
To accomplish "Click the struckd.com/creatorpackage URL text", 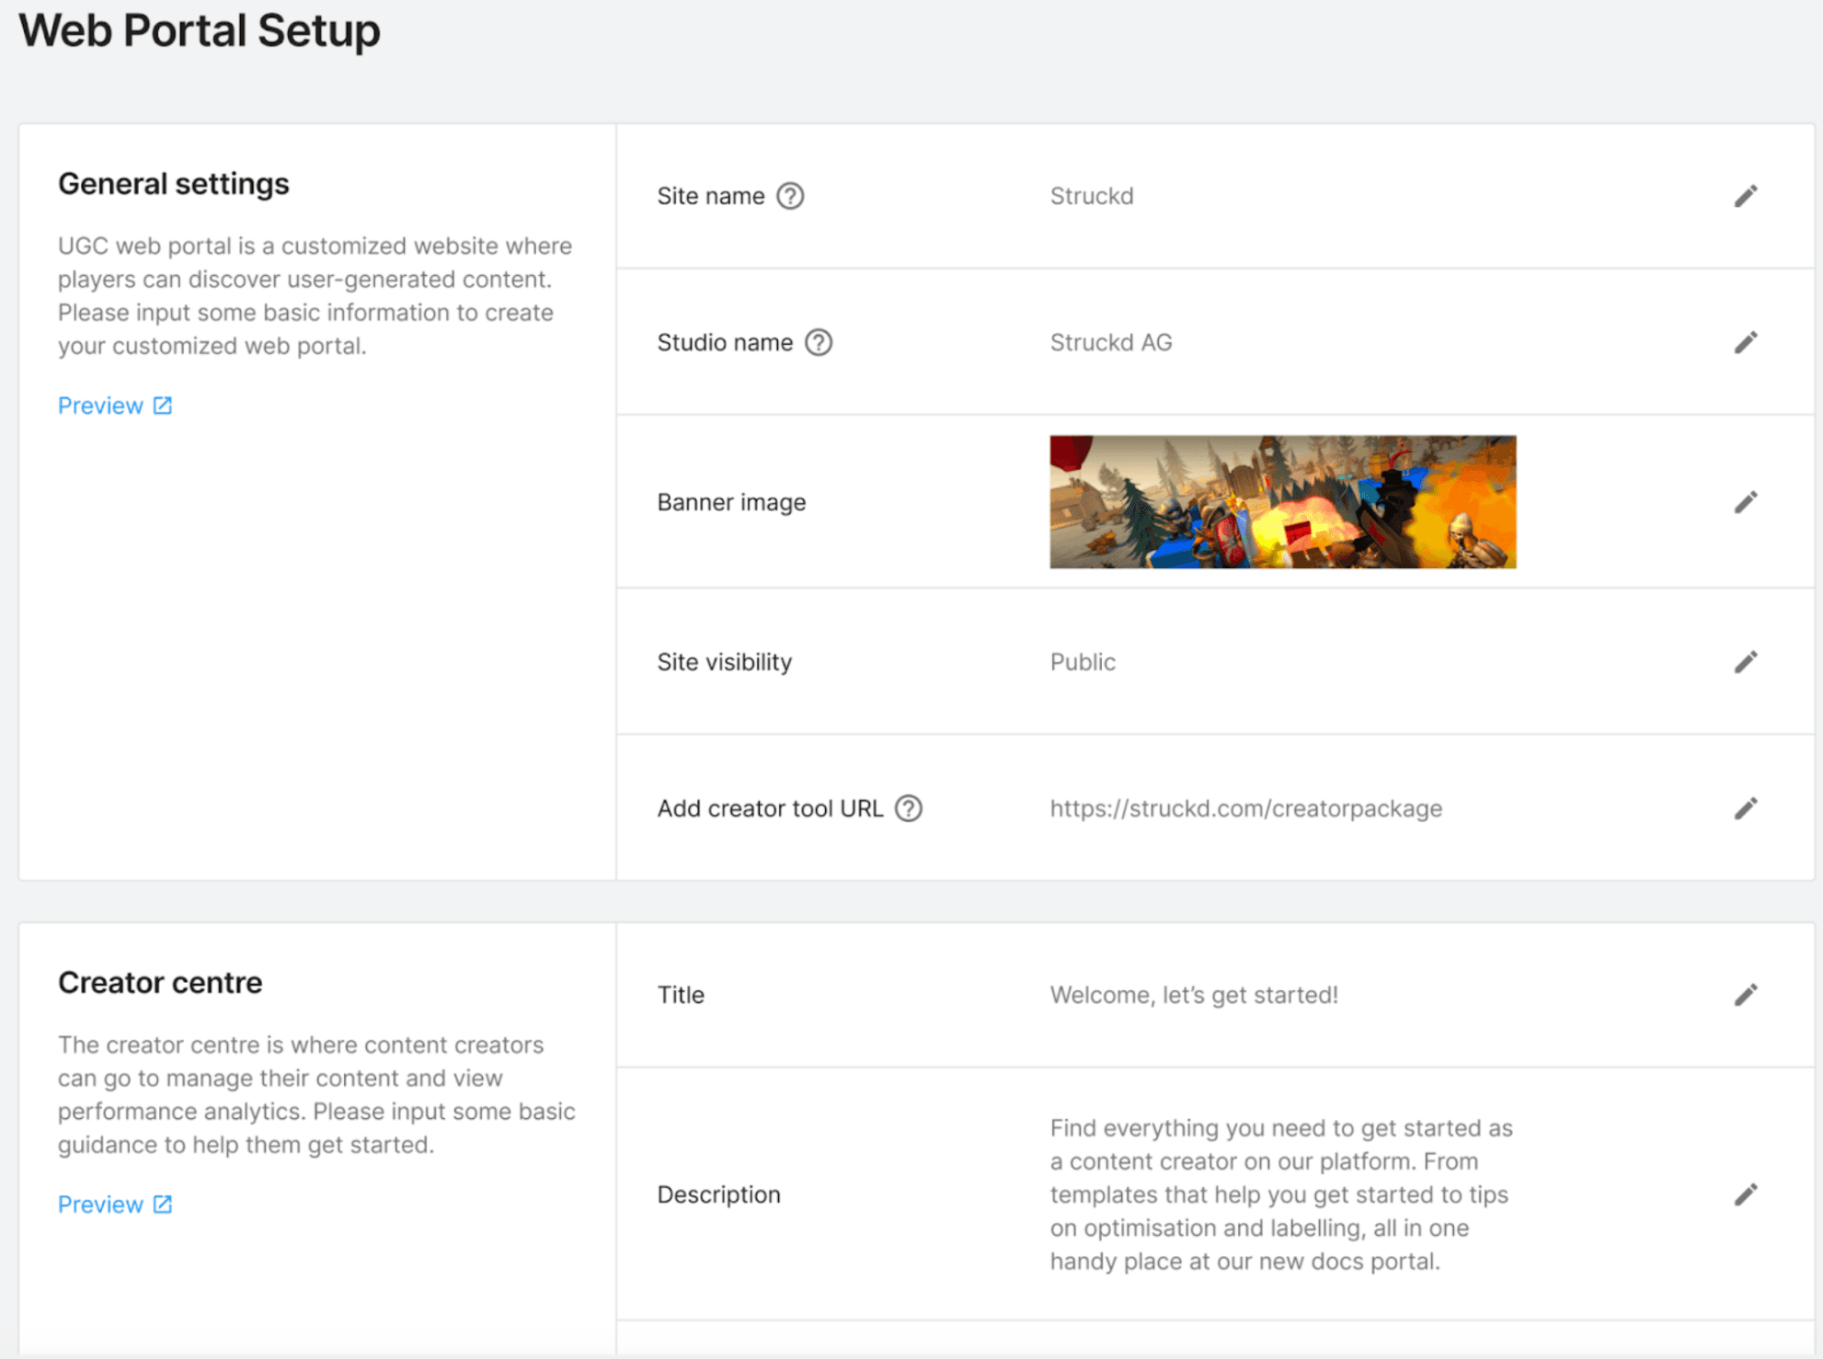I will [1246, 808].
